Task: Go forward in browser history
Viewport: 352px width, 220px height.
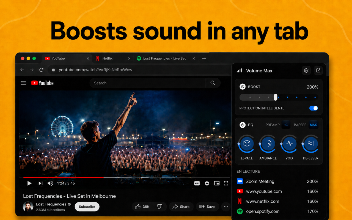Action: coord(32,70)
